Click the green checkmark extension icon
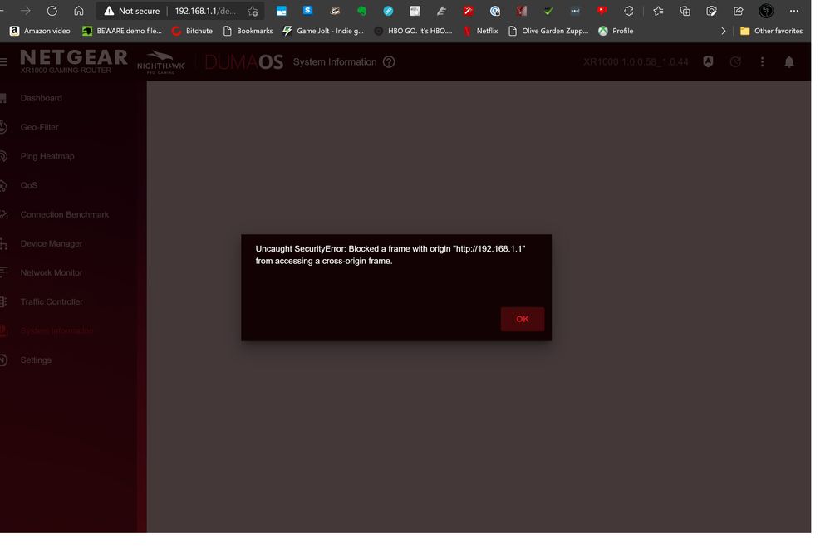 pyautogui.click(x=548, y=11)
